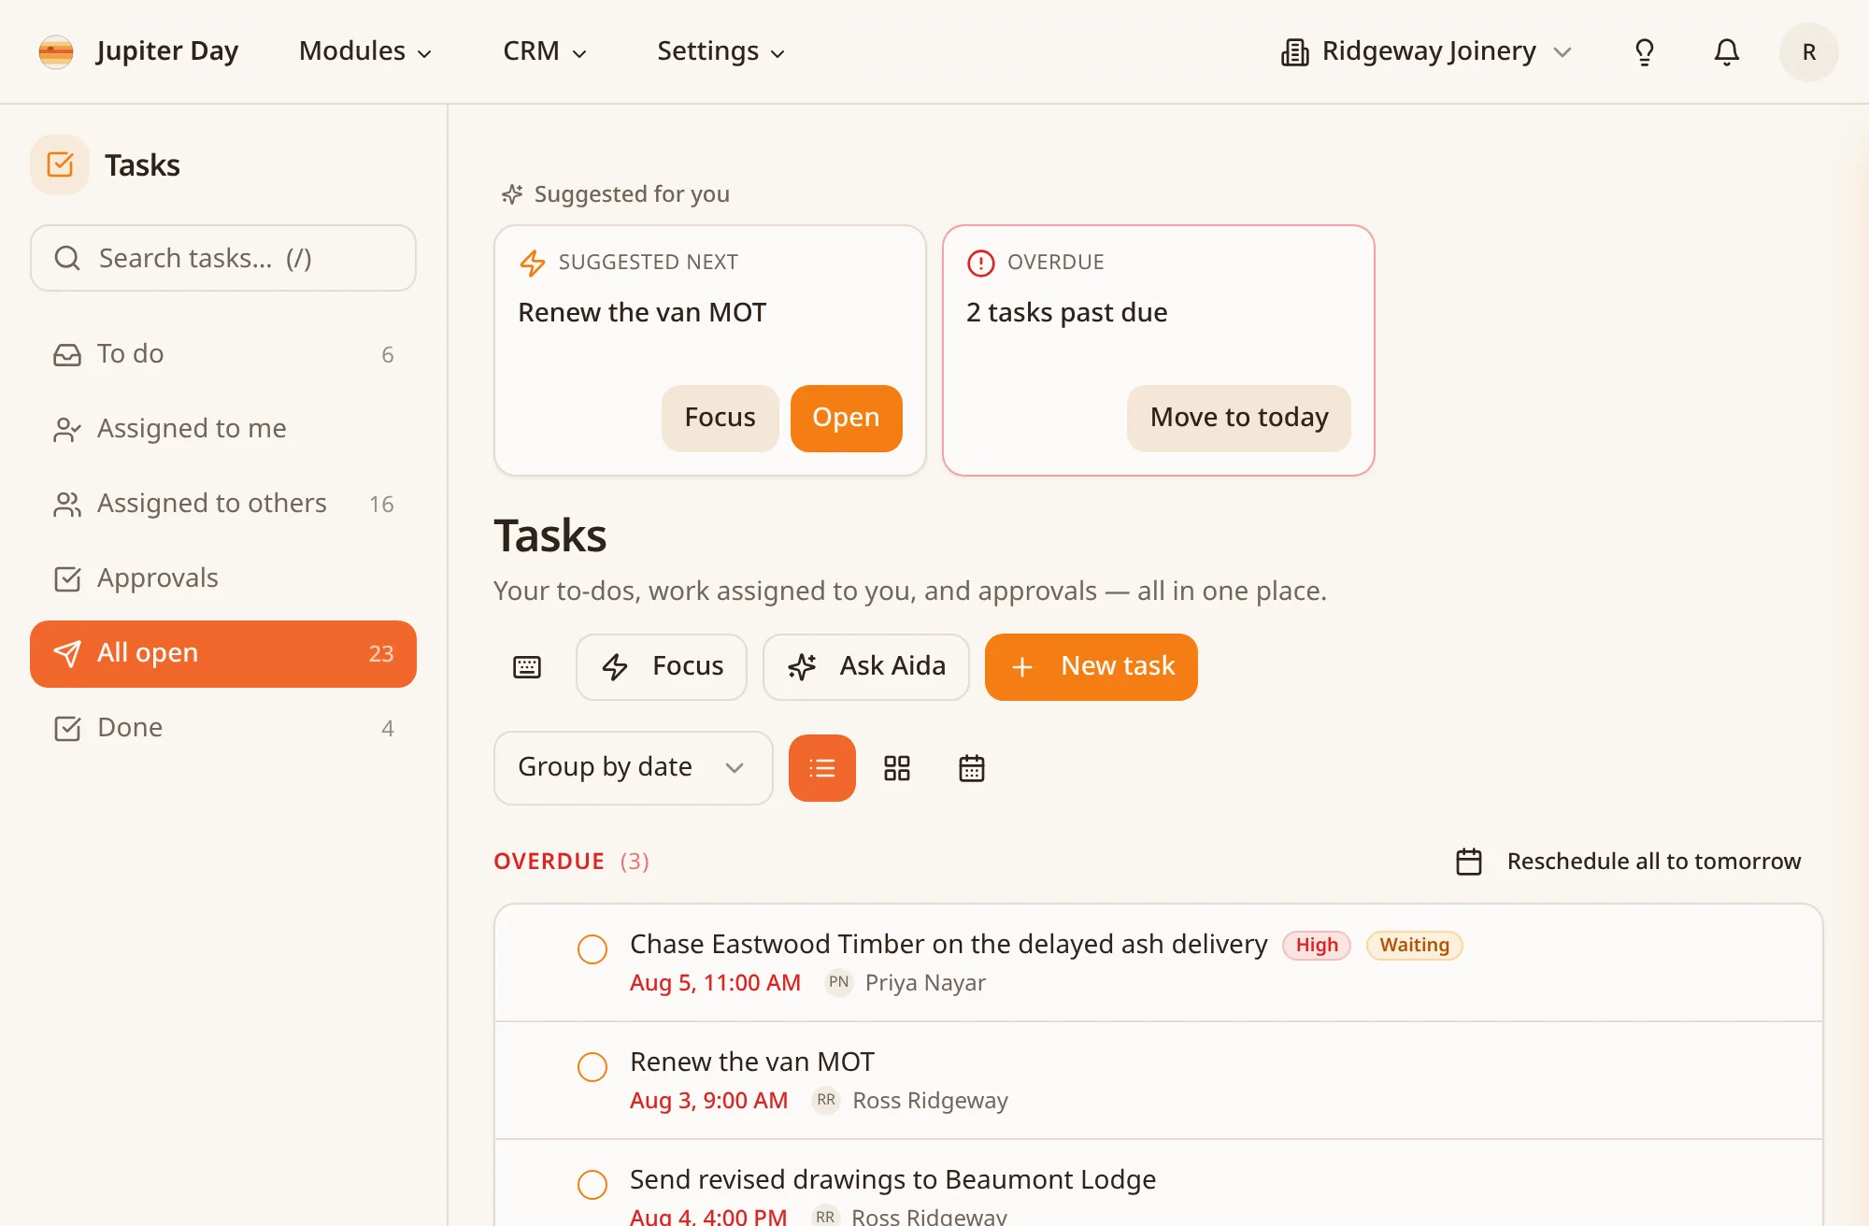Viewport: 1869px width, 1226px height.
Task: Click Focus on Suggested Next card
Action: (720, 418)
